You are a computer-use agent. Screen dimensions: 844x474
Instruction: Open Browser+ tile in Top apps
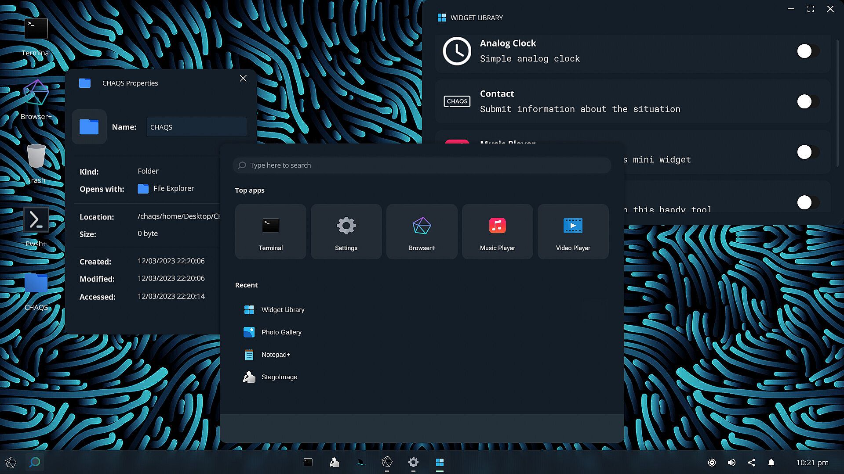click(422, 232)
